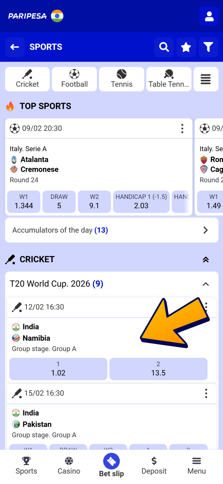Collapse the CRICKET section with double chevron
223x484 pixels.
tap(206, 259)
